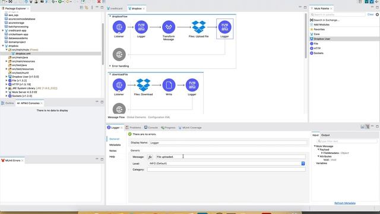This screenshot has width=380, height=214.
Task: Click the Display Name input field
Action: tap(228, 143)
